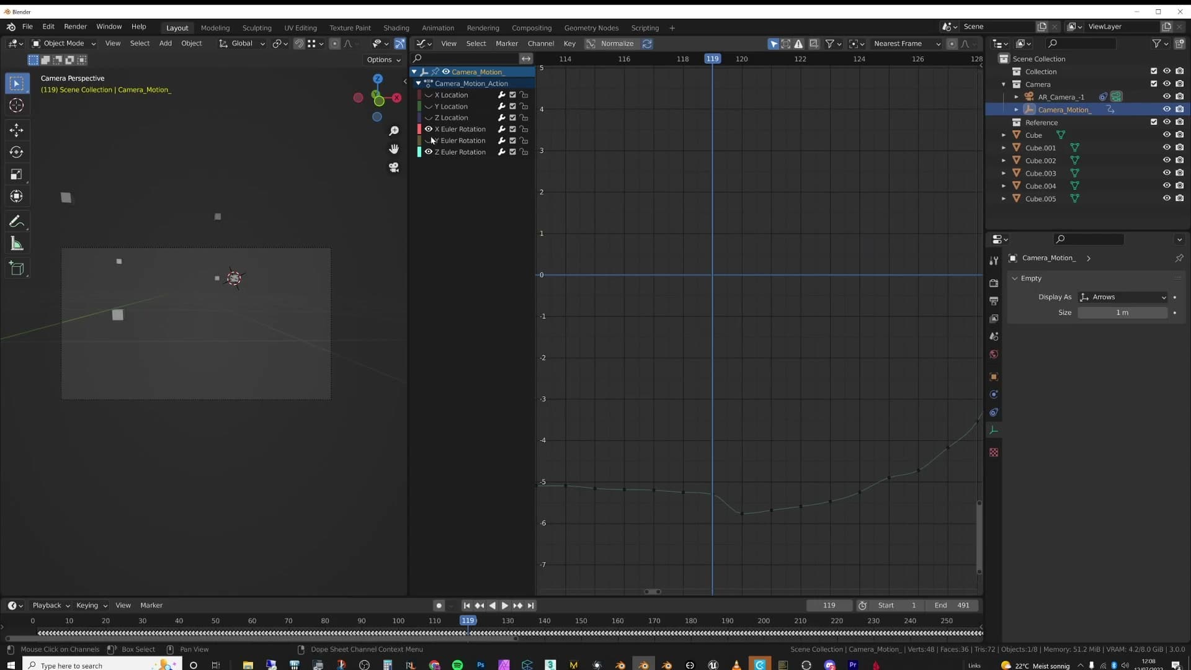Collapse the Empty properties panel

[x=1015, y=279]
